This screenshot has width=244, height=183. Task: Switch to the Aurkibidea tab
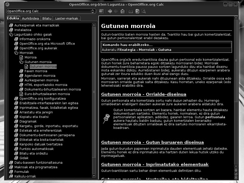point(30,18)
